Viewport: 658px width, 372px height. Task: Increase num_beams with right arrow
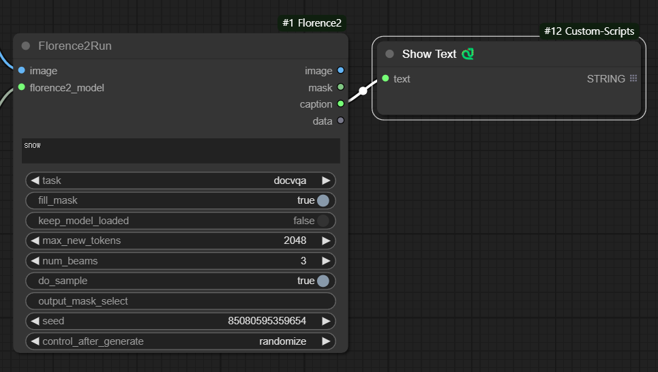326,261
